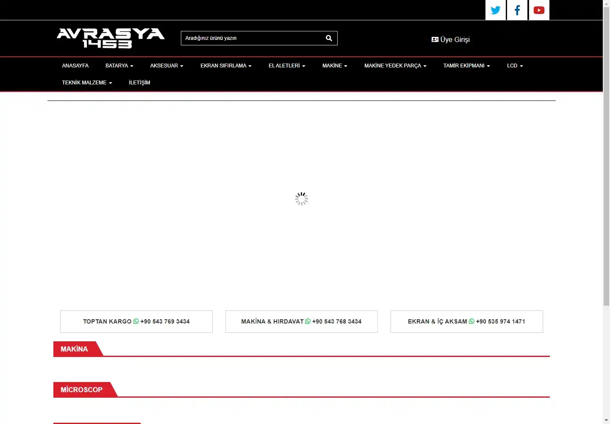
Task: Open the Twitter social link
Action: (496, 10)
